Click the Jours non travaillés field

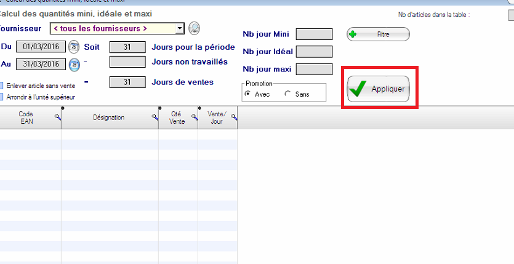click(127, 62)
